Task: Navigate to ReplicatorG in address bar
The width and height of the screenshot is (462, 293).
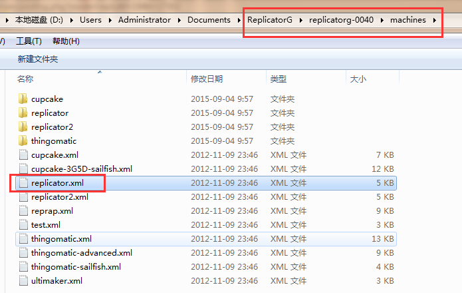Action: tap(269, 20)
